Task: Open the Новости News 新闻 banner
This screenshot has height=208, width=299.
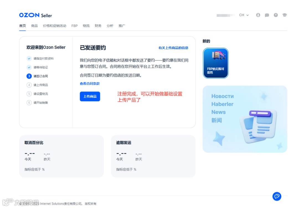Action: pos(245,119)
